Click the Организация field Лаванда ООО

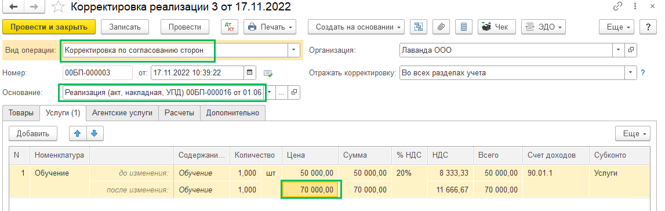coord(506,50)
